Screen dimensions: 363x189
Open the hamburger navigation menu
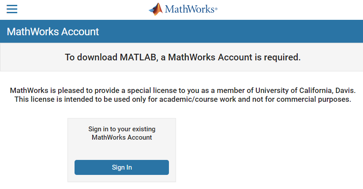tap(12, 9)
